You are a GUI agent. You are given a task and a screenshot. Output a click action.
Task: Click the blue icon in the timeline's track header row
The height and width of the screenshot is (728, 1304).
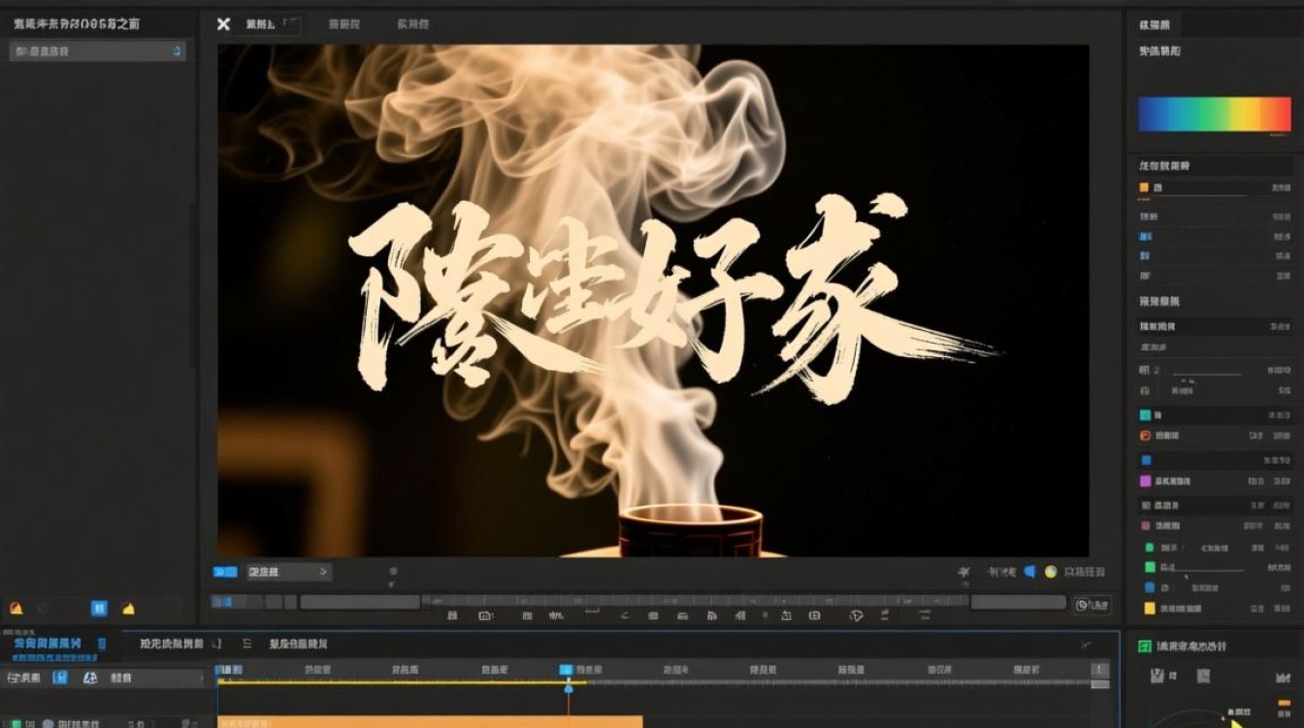pyautogui.click(x=60, y=678)
